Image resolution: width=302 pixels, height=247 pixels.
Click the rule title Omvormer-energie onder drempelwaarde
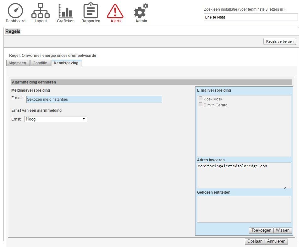tap(52, 56)
